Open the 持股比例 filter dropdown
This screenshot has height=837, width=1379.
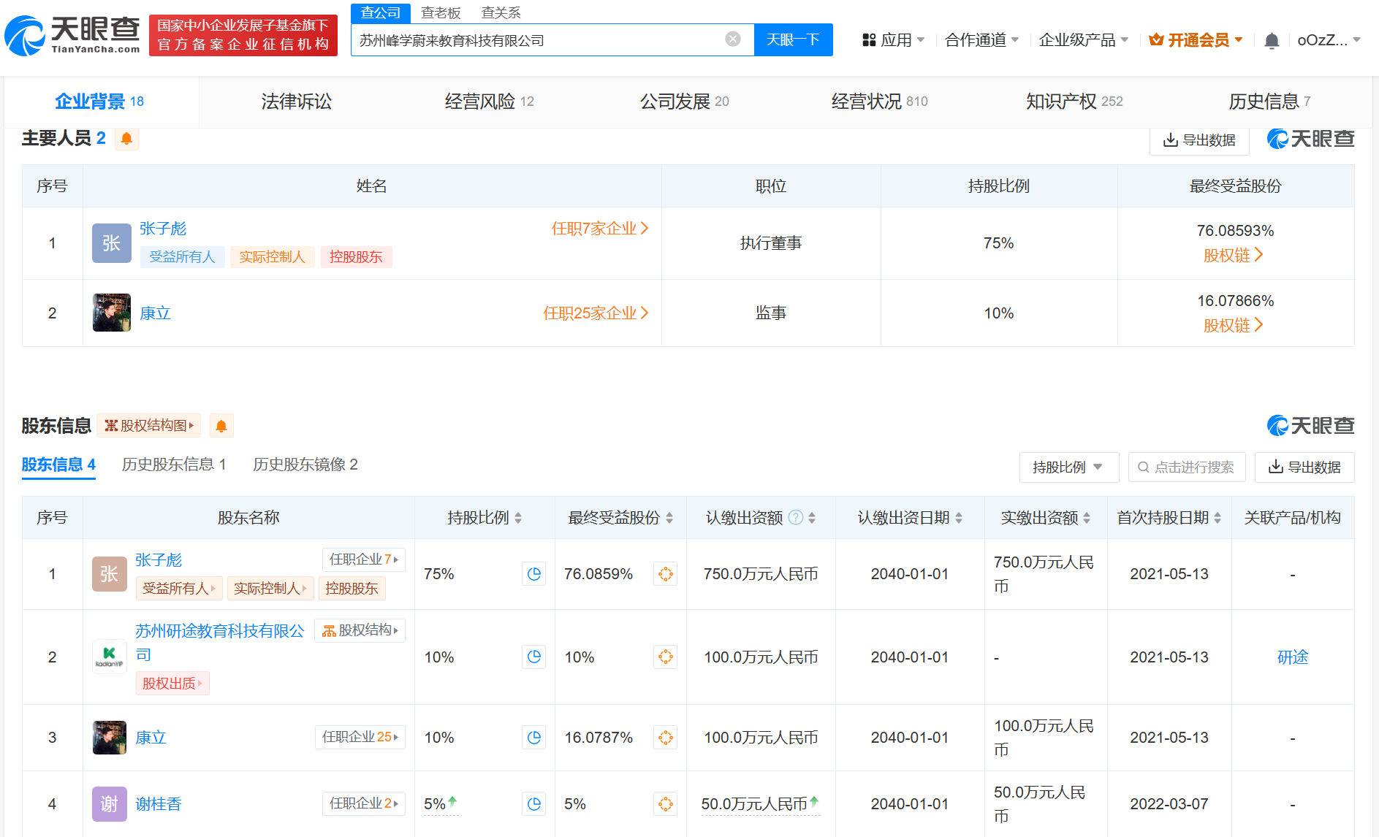[x=1068, y=467]
